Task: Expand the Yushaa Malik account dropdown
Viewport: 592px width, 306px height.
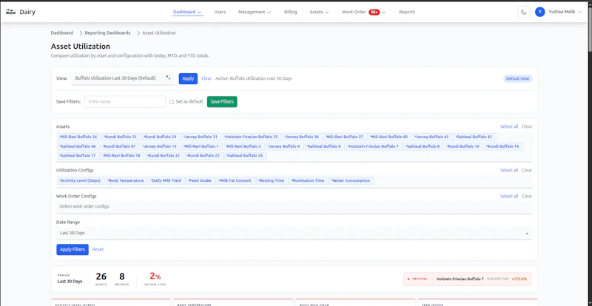Action: click(565, 12)
